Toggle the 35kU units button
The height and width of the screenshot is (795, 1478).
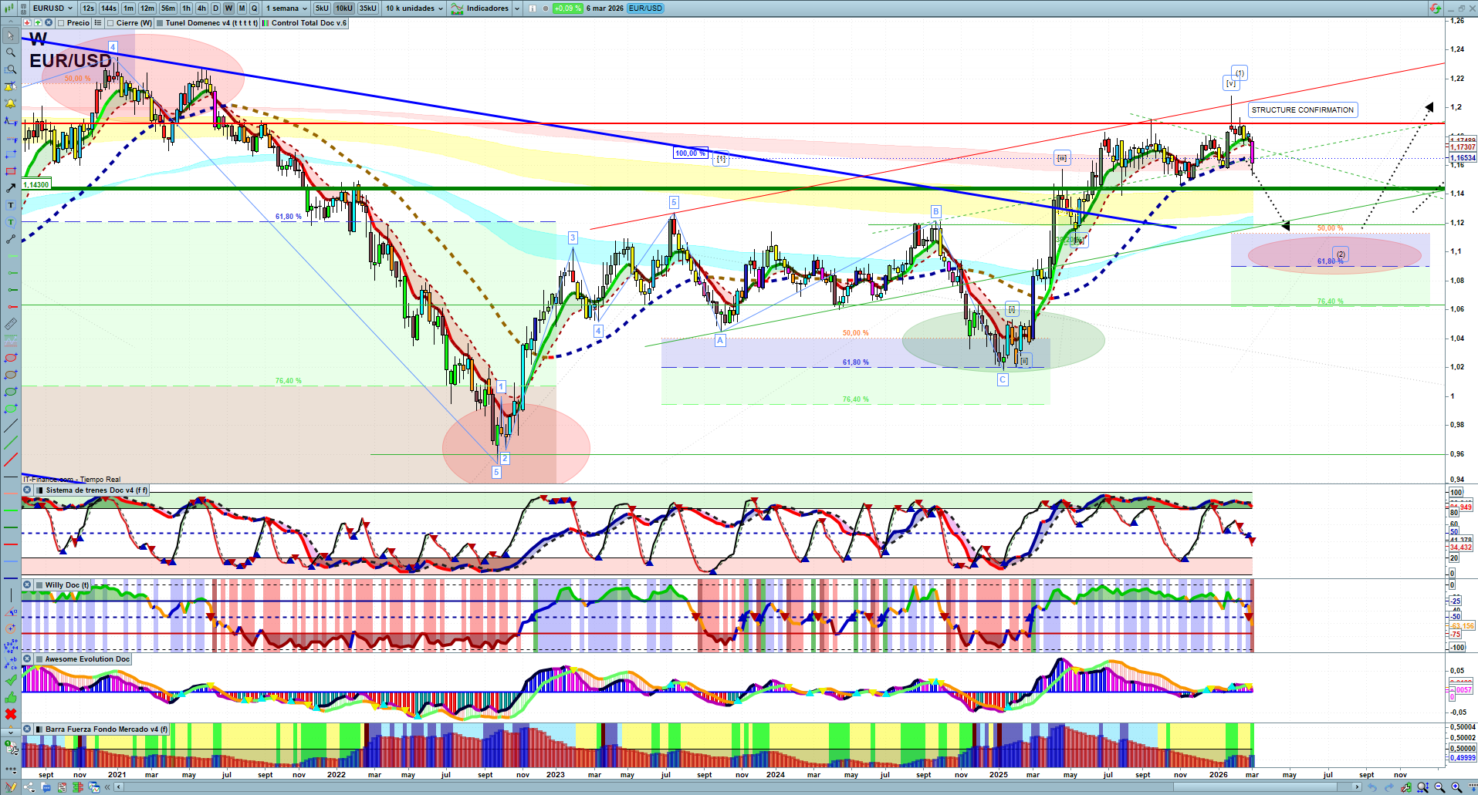pyautogui.click(x=368, y=8)
